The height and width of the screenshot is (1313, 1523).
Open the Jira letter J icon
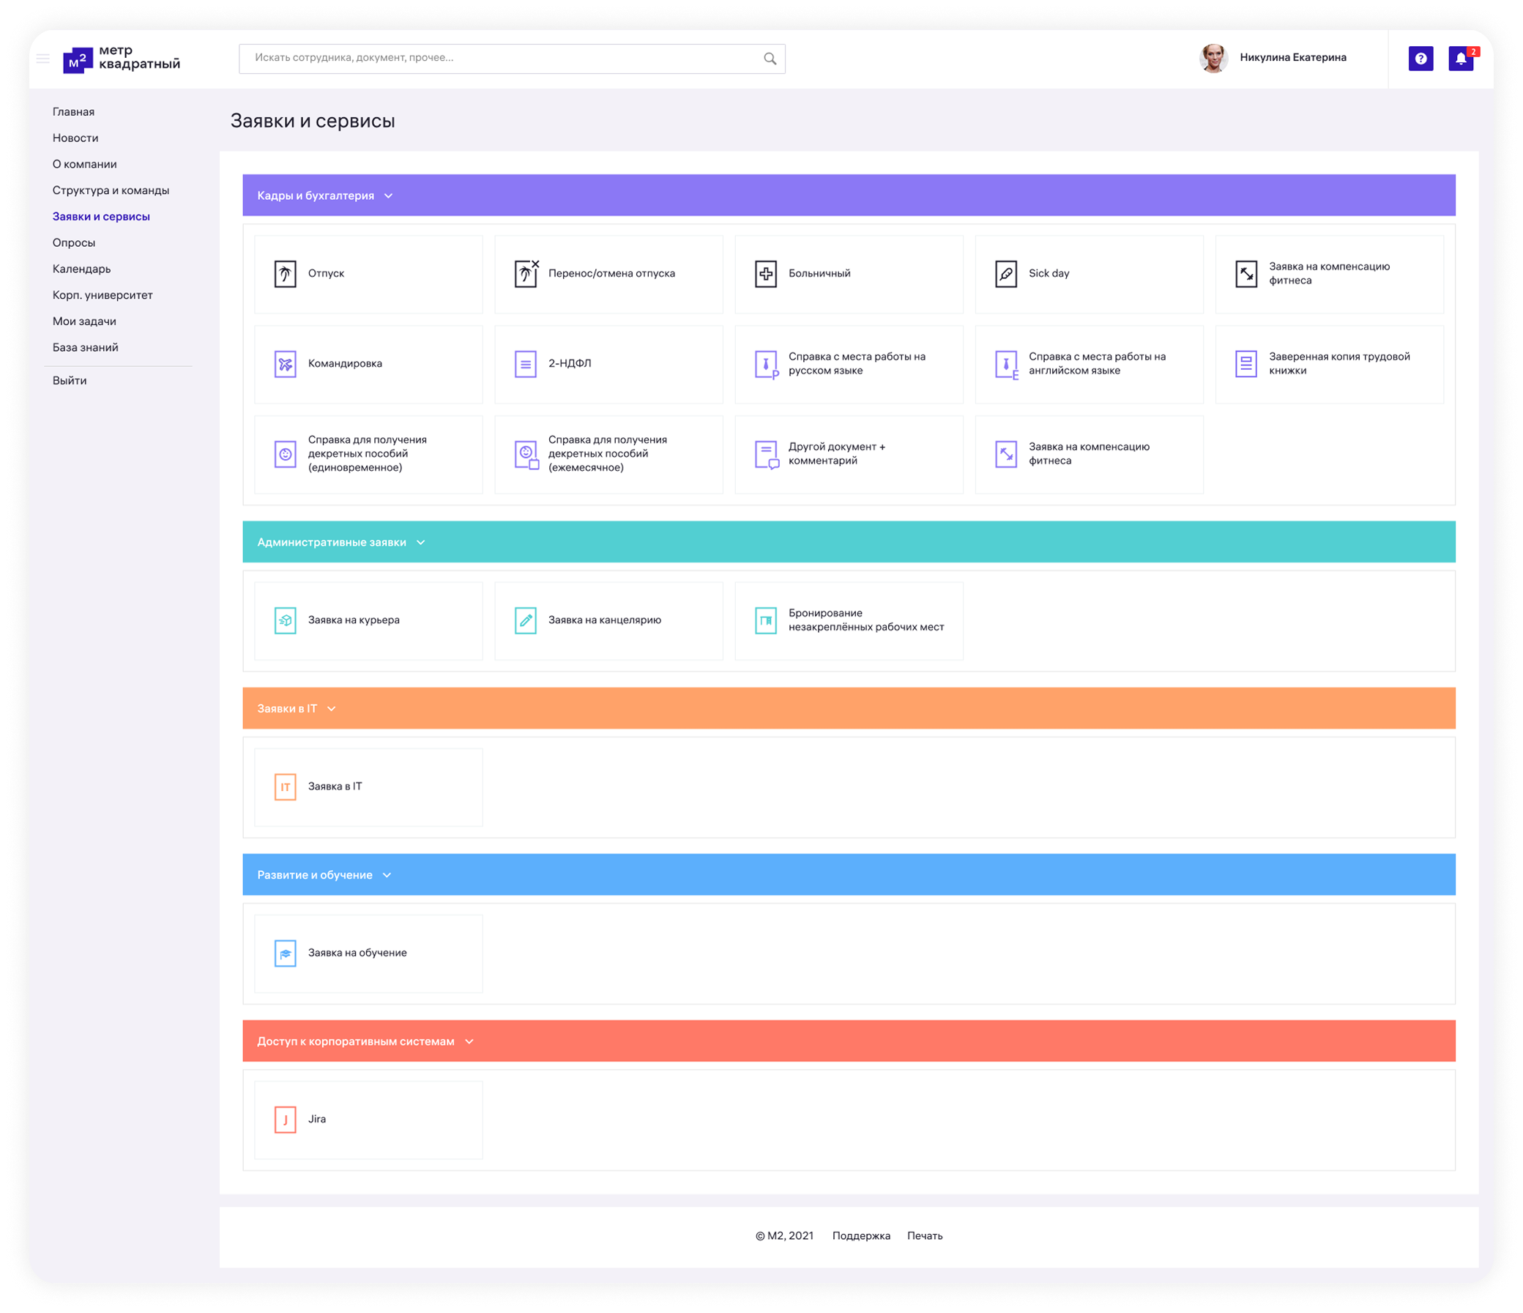[285, 1120]
